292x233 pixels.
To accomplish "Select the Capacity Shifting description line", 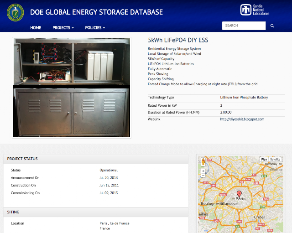I will [161, 79].
